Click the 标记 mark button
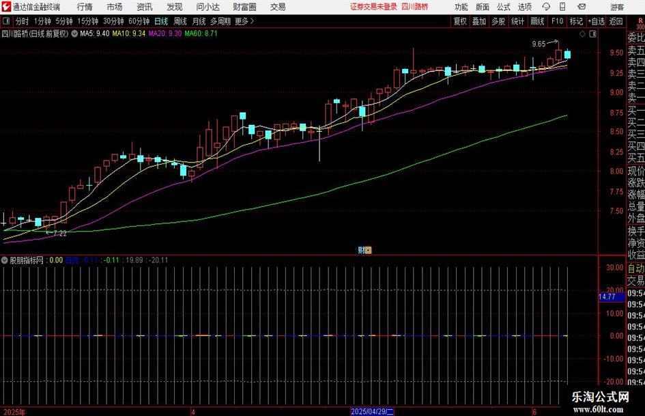 [576, 21]
